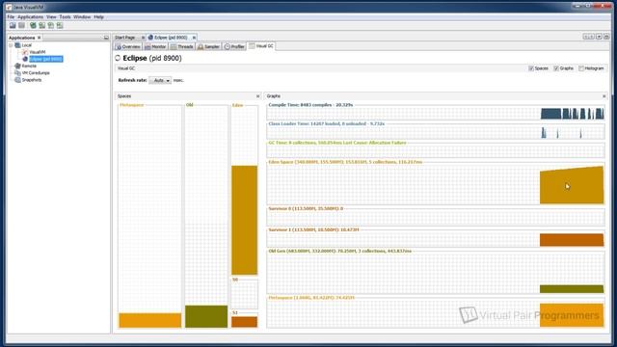
Task: Select VisualVM in the Applications tree
Action: coord(38,52)
